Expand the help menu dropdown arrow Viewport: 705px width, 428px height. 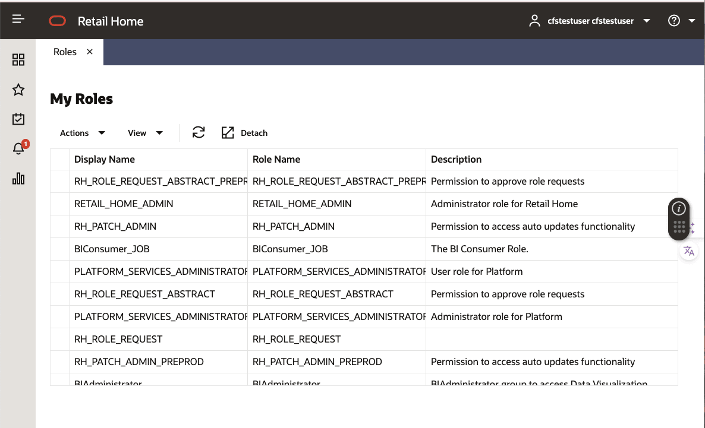tap(691, 21)
